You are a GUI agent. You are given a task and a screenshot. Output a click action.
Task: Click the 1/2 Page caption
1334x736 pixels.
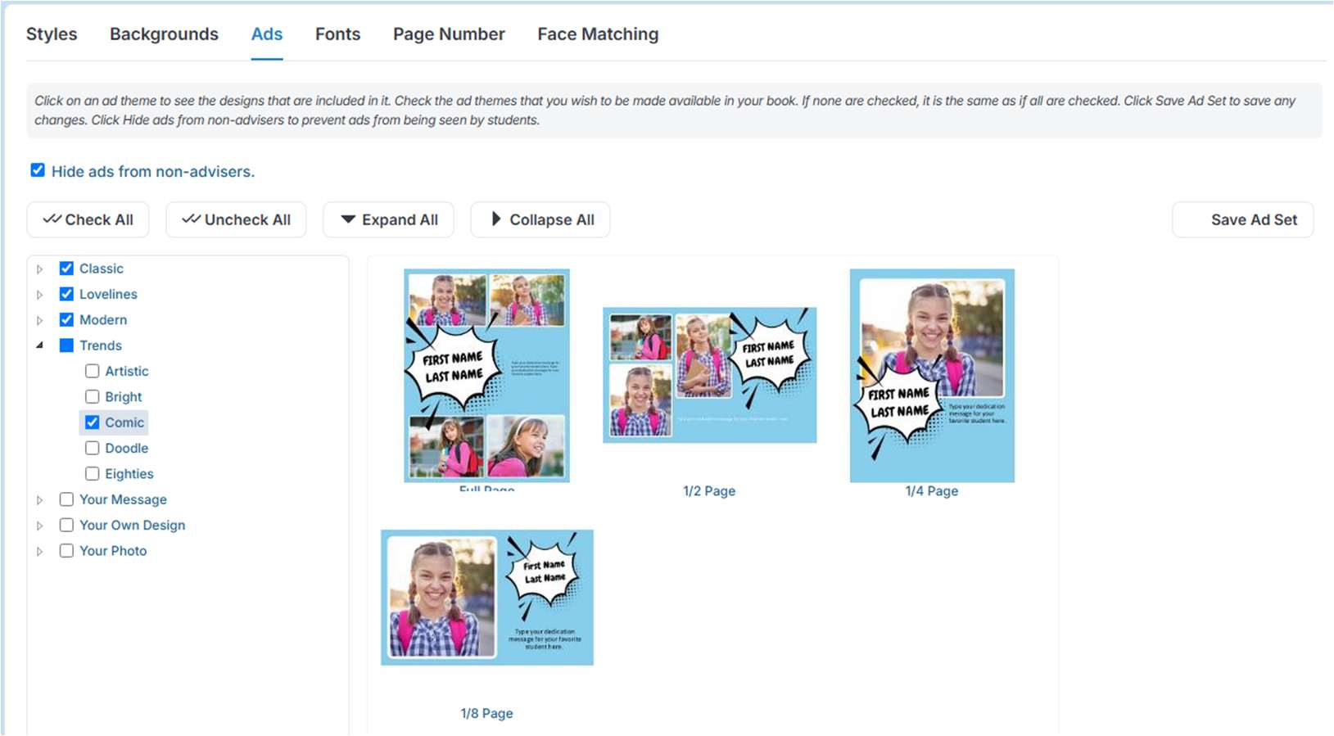point(709,490)
